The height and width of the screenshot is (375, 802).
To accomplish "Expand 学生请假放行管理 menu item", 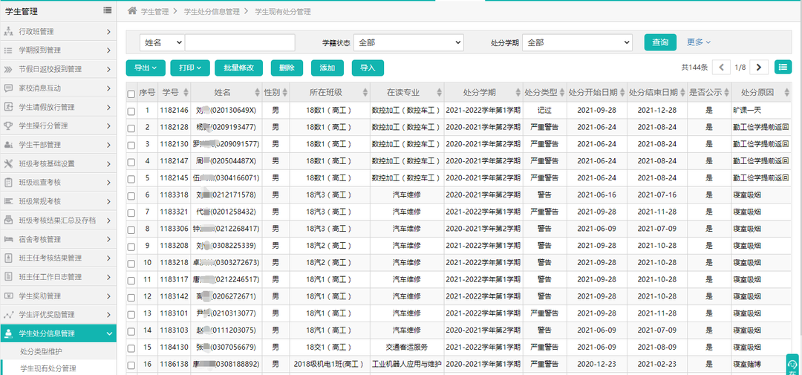I will [x=58, y=107].
